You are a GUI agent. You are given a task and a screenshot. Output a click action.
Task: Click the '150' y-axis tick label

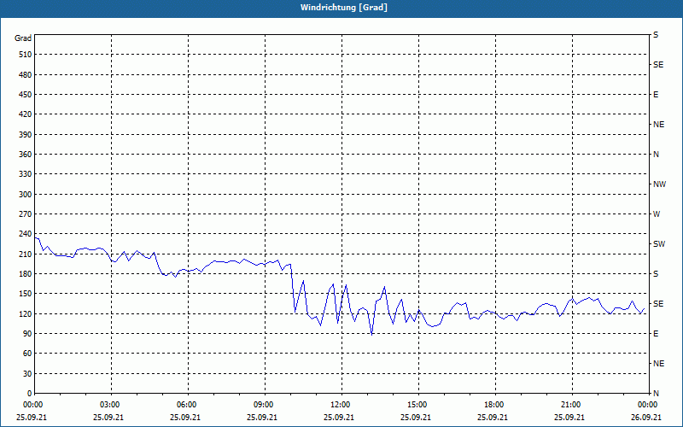pos(26,294)
